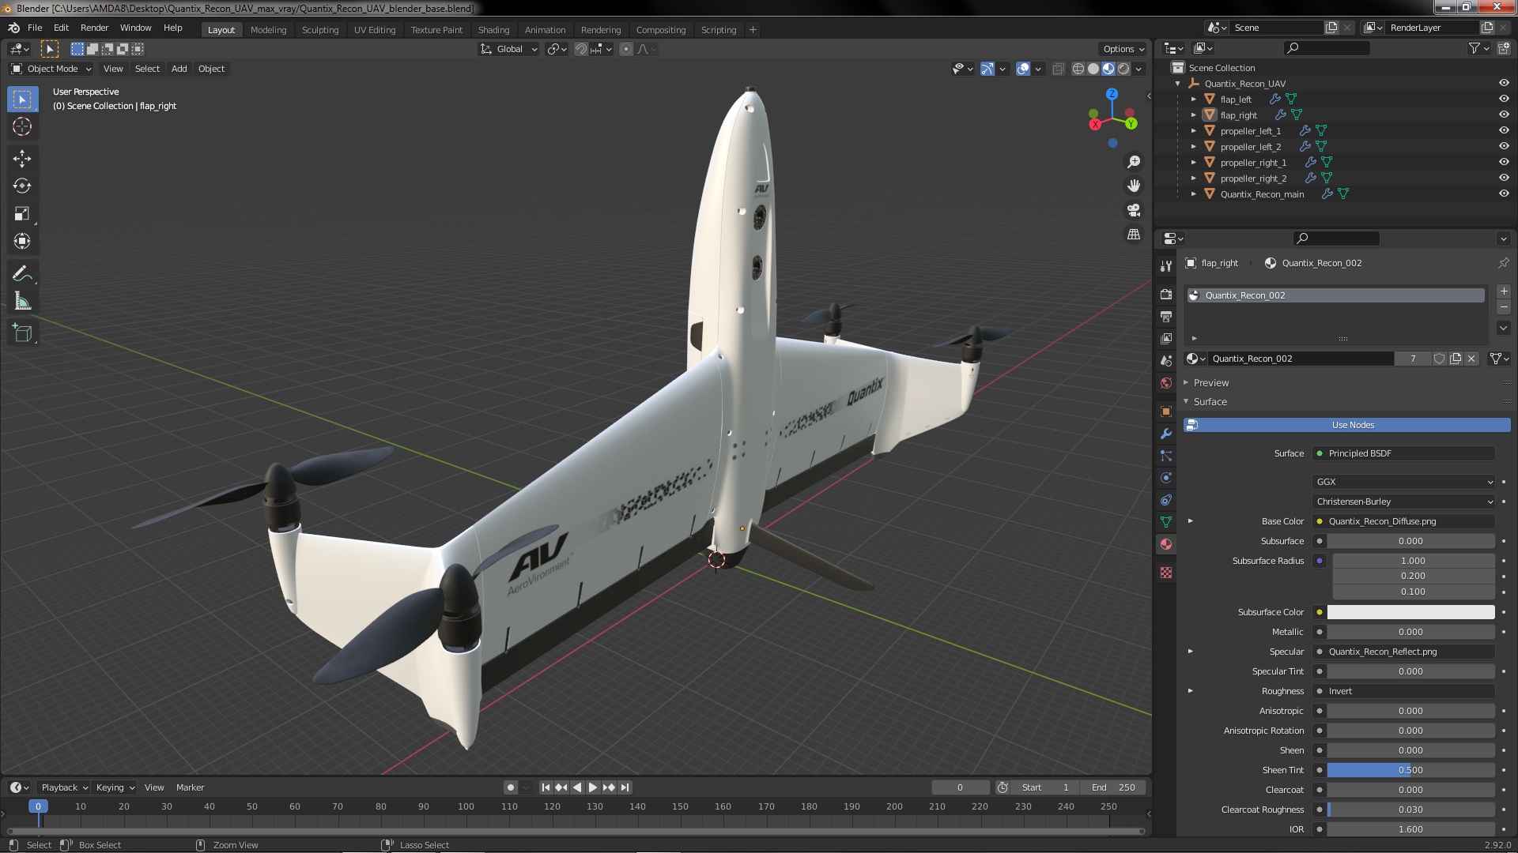Click the Select cursor tool icon

[x=22, y=100]
